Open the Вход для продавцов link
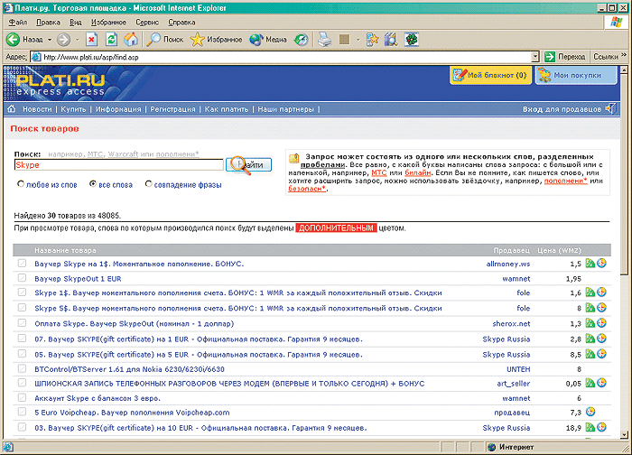Image resolution: width=632 pixels, height=455 pixels. [562, 109]
